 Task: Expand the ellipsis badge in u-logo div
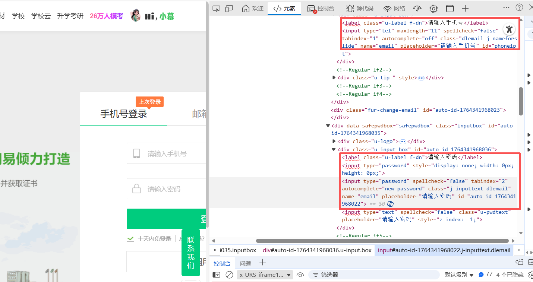(x=403, y=142)
